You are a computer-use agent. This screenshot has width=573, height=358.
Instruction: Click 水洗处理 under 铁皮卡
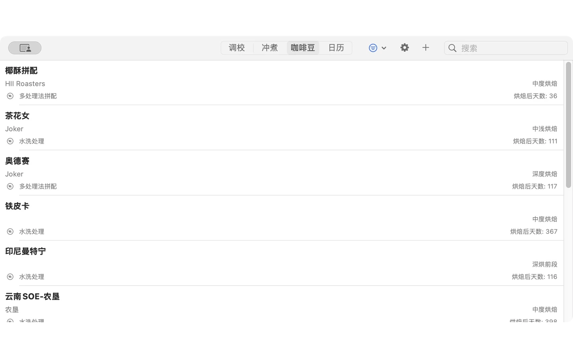click(31, 232)
